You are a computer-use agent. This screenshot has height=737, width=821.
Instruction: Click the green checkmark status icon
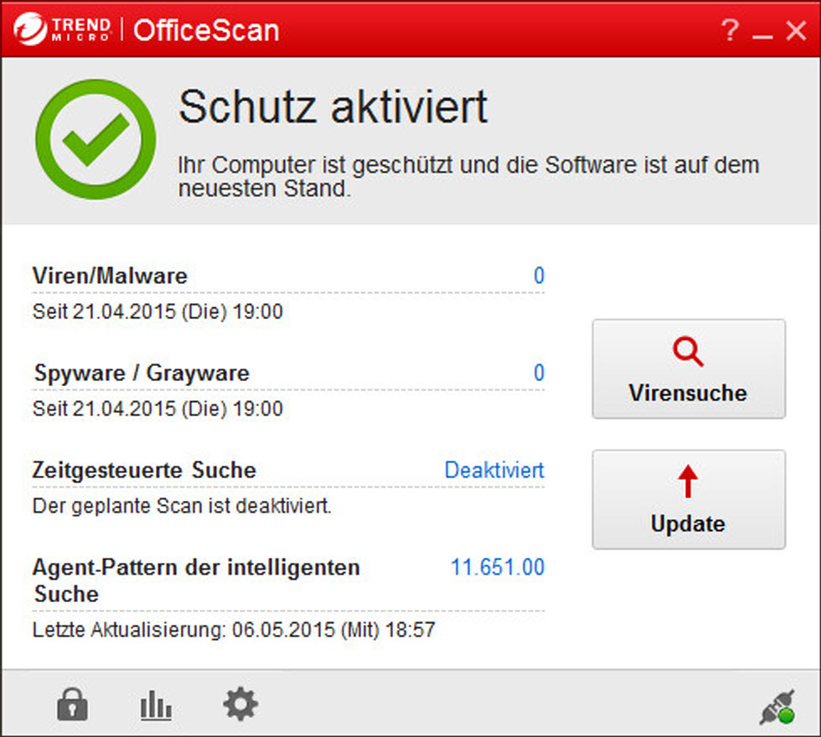96,139
